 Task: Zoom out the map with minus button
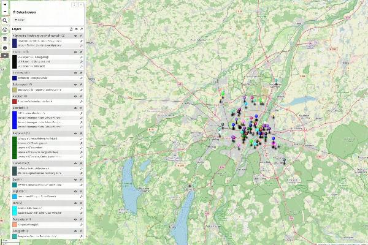click(5, 11)
